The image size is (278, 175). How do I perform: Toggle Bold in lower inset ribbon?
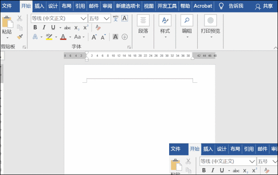point(204,170)
